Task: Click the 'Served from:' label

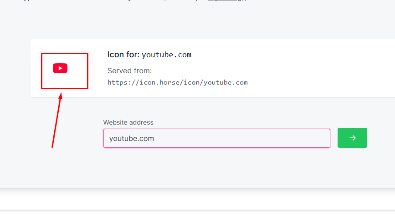Action: pos(129,71)
